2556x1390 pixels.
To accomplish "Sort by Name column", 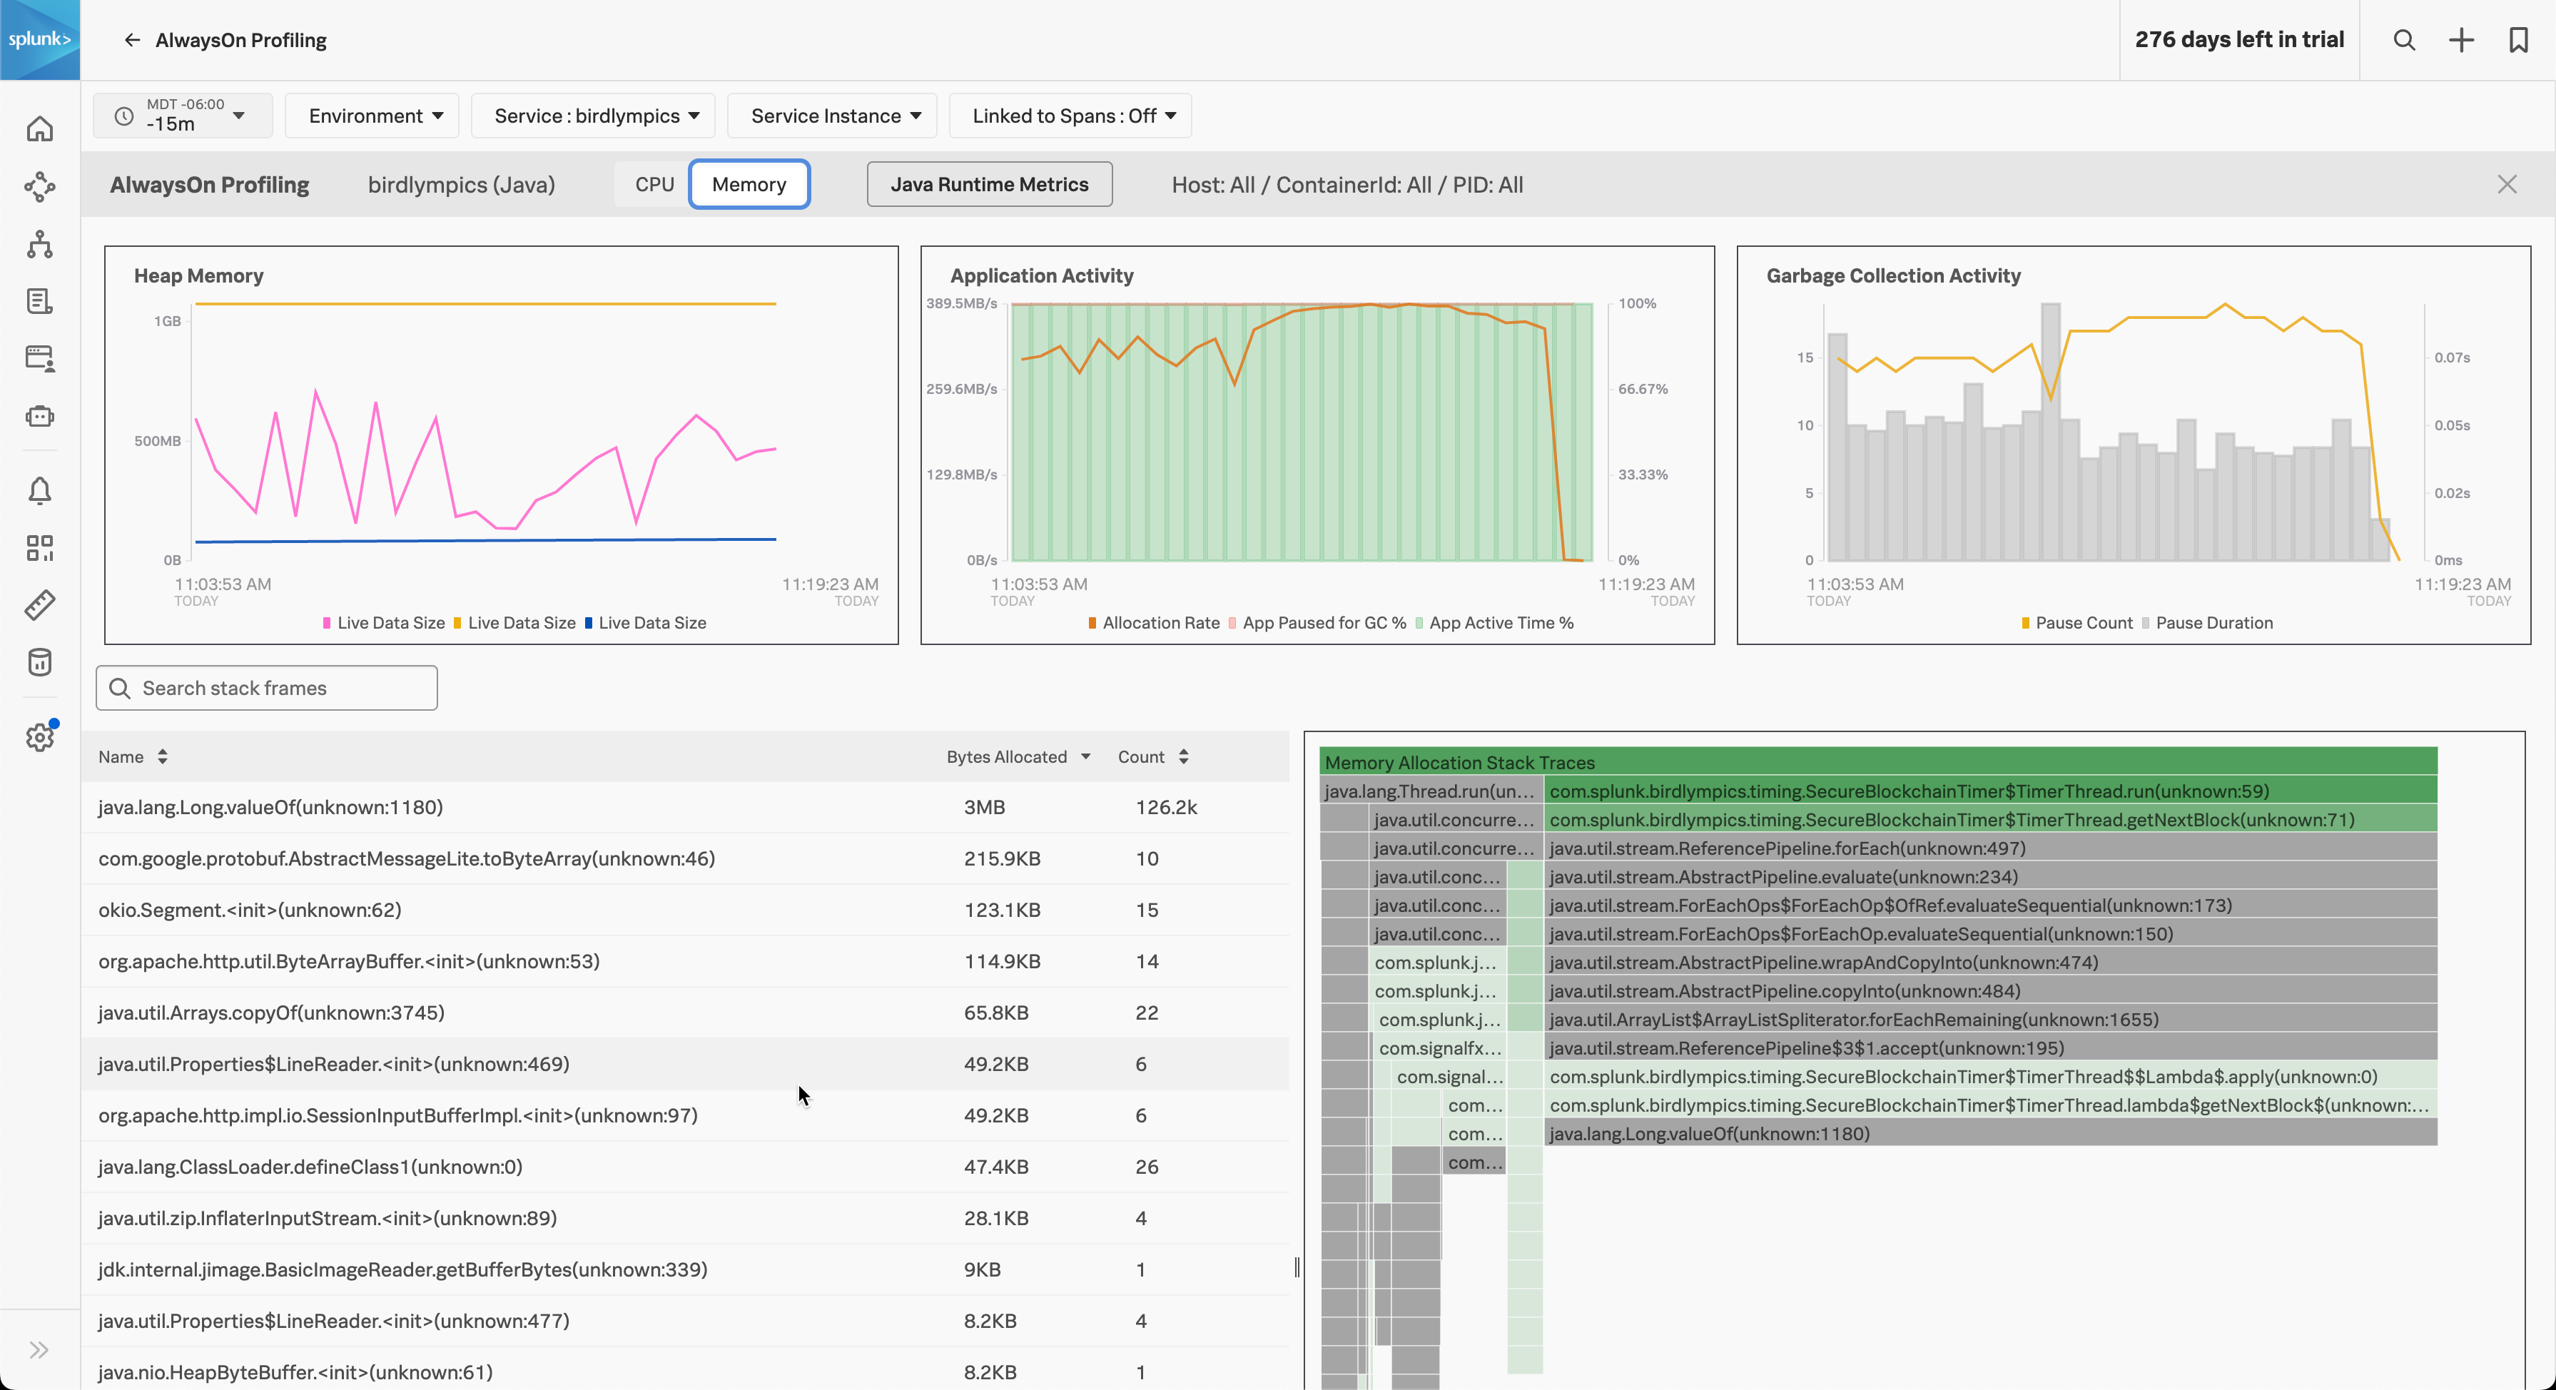I will click(x=133, y=757).
